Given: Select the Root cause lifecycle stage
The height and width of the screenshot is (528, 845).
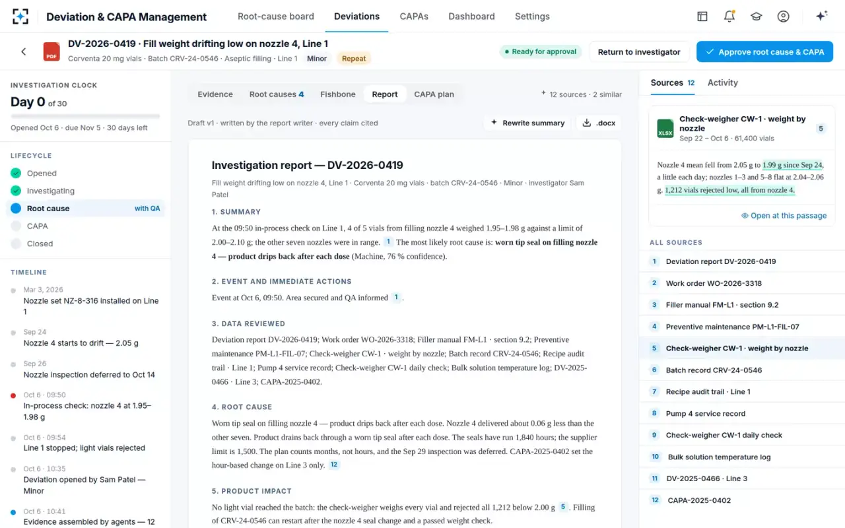Looking at the screenshot, I should click(x=85, y=209).
